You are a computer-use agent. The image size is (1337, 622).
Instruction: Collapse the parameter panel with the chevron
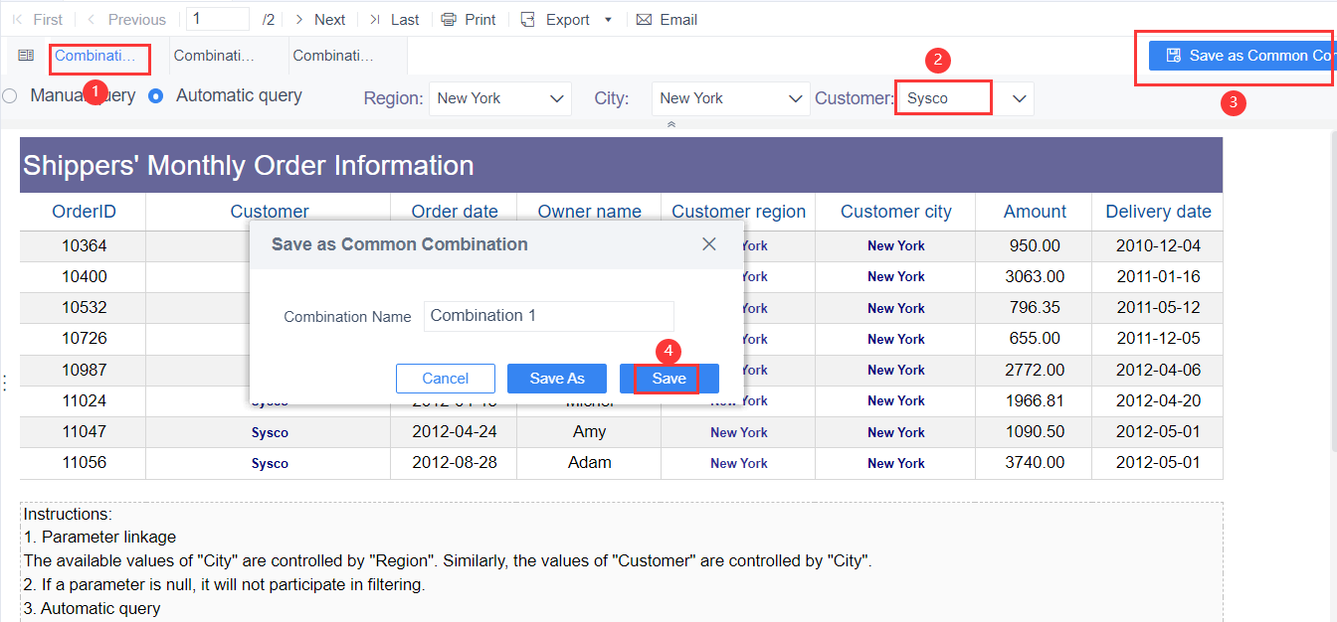click(x=671, y=122)
